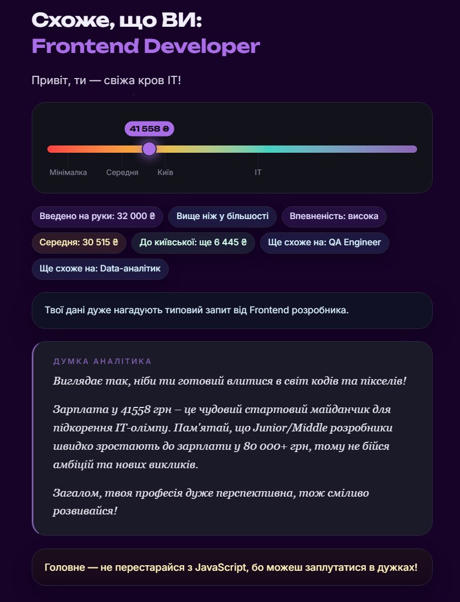The image size is (460, 602).
Task: Click the 'ДУМКА АНАЛІТИКА' section label
Action: click(x=102, y=361)
